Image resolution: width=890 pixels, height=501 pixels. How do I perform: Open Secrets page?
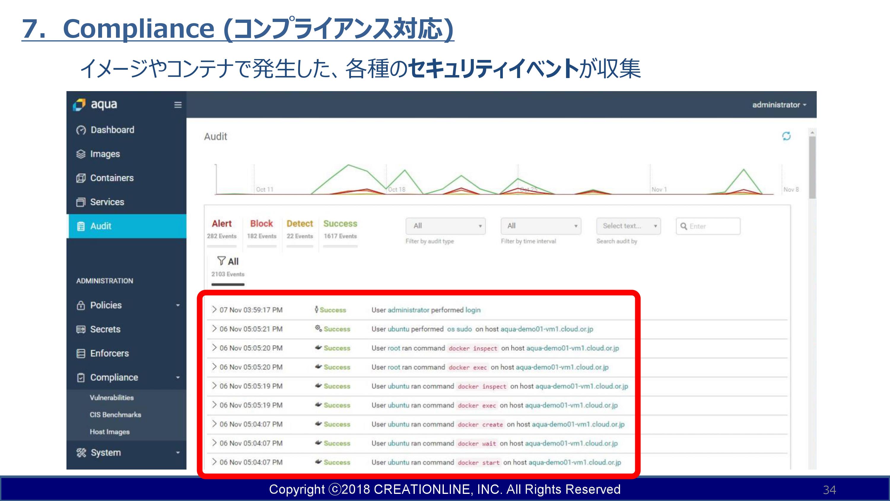tap(105, 329)
